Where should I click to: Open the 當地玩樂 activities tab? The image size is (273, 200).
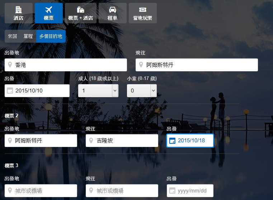click(x=143, y=13)
